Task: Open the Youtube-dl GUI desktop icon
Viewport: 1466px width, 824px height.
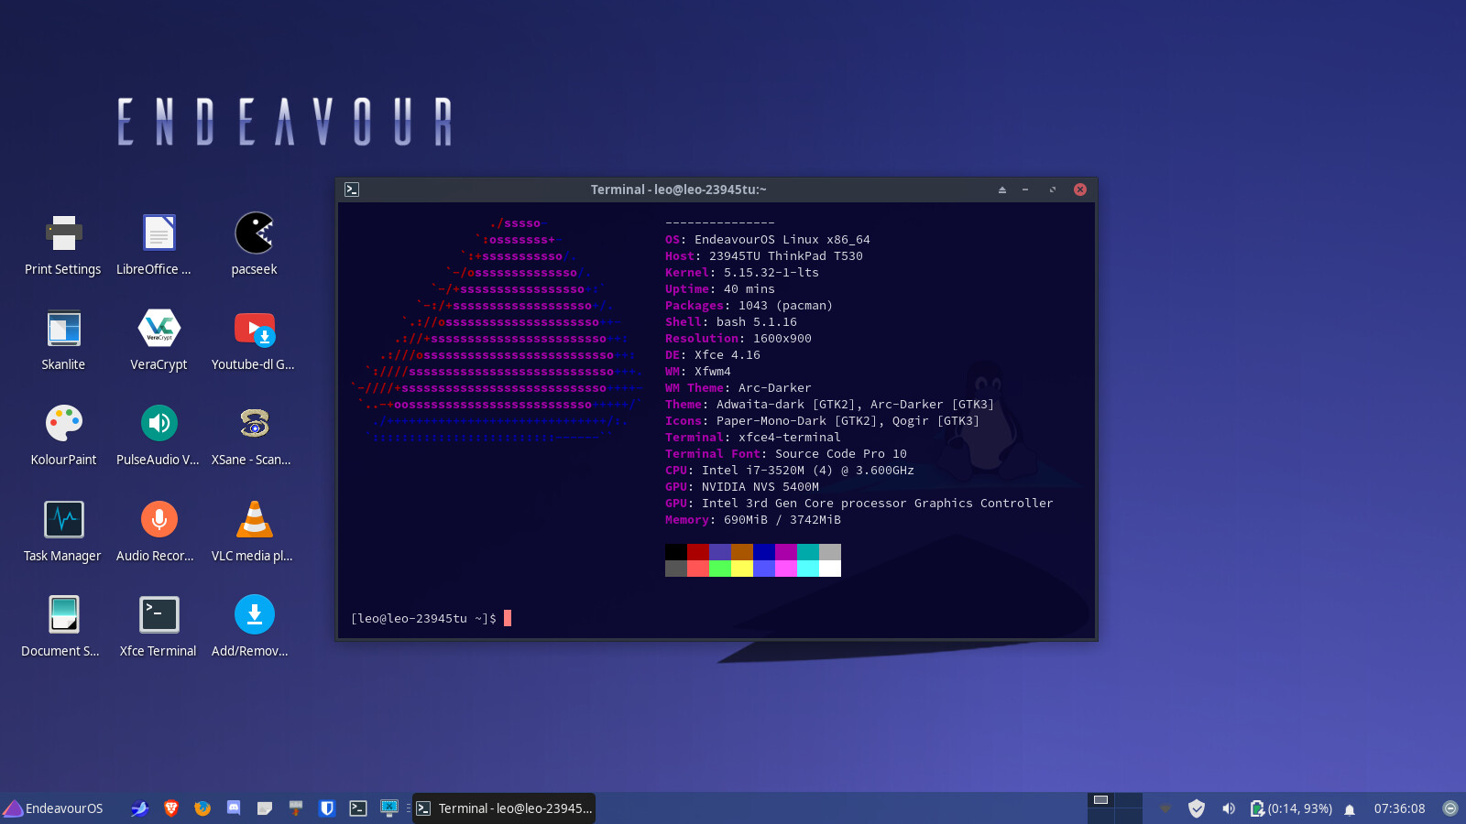Action: coord(254,339)
